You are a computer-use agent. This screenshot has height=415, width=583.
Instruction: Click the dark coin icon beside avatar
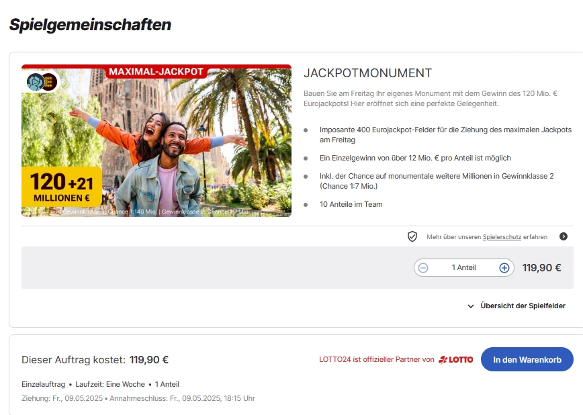[x=50, y=82]
